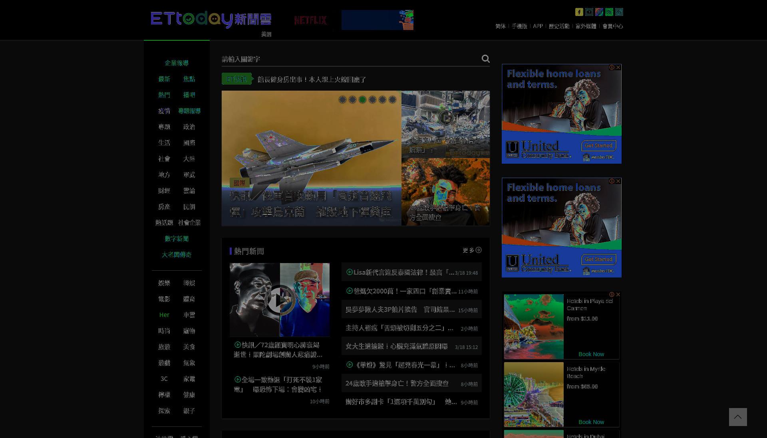
Task: Click the ETtoday新聞雲 logo
Action: [211, 19]
